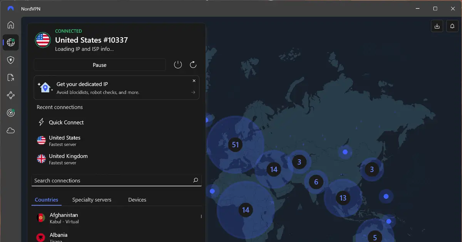The image size is (462, 242).
Task: Select Afghanistan Kabul - Virtual
Action: (x=117, y=218)
